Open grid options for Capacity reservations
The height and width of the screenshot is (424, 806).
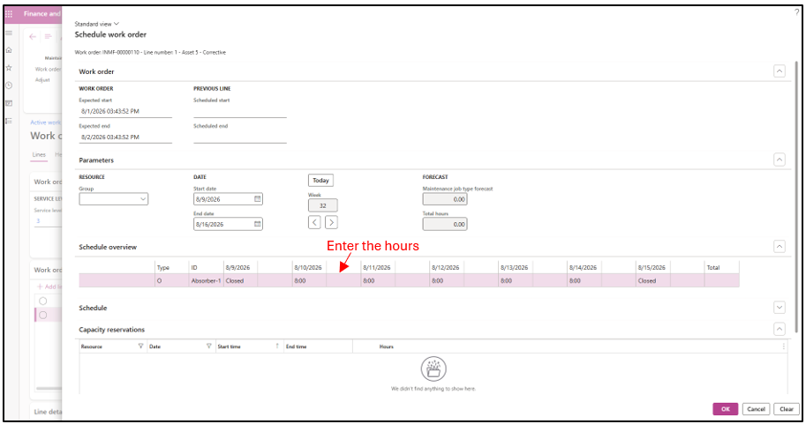(x=783, y=346)
